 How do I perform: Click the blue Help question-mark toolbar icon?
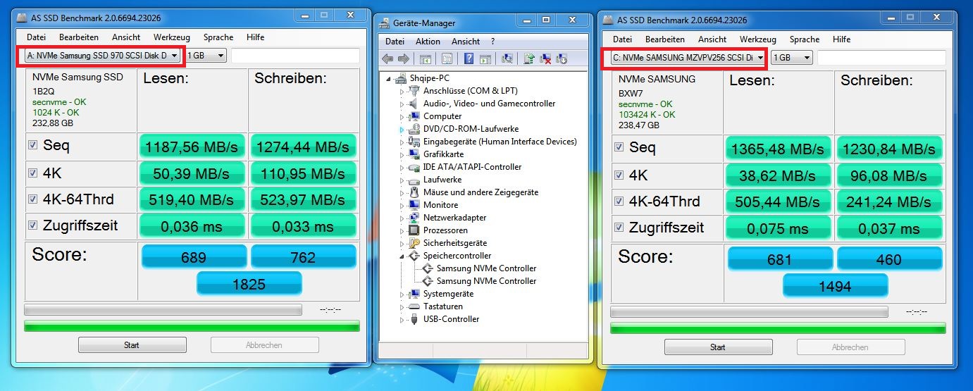(469, 59)
